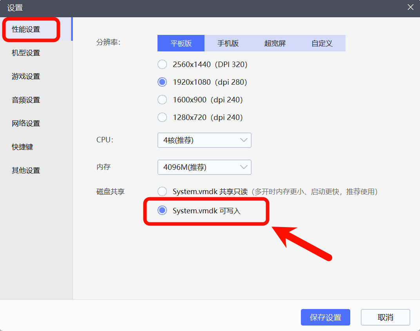Image resolution: width=420 pixels, height=331 pixels.
Task: Open the 性能设置 sidebar section
Action: pos(26,29)
